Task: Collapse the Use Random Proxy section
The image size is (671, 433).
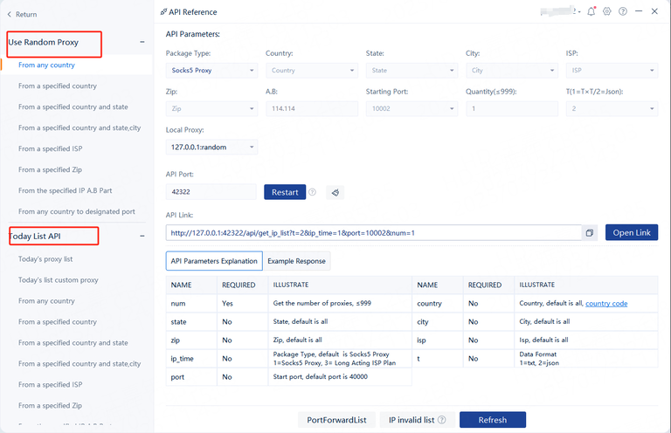Action: click(142, 42)
